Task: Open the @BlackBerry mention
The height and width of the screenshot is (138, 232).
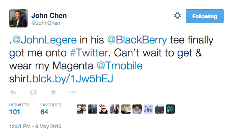Action: click(x=137, y=40)
